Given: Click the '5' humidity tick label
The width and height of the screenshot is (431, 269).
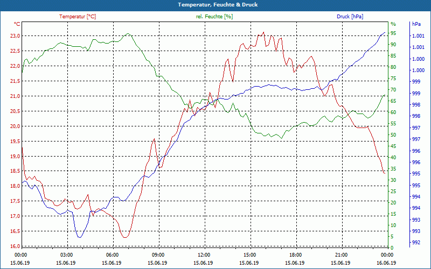Looking at the screenshot, I should click(x=392, y=237).
